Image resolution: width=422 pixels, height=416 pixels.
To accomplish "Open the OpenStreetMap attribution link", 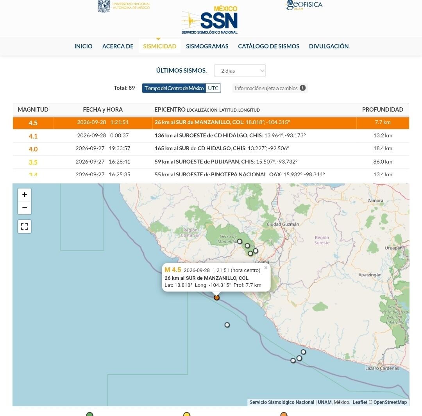I will [x=390, y=402].
